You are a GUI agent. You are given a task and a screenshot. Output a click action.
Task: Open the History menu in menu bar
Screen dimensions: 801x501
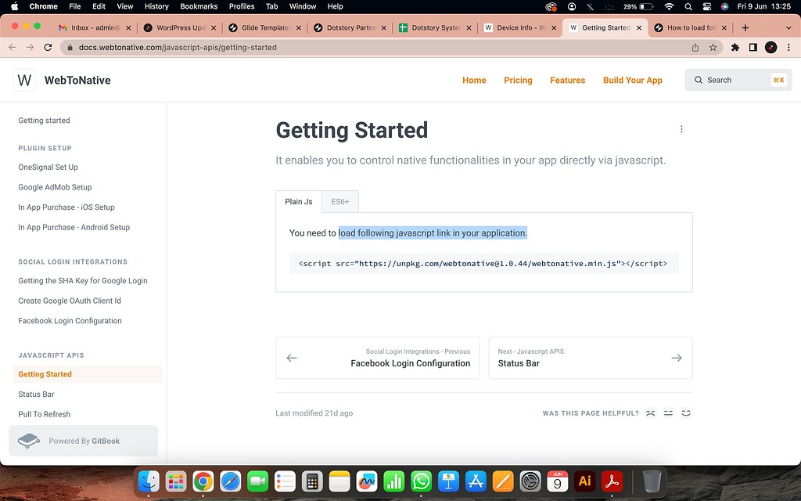156,6
